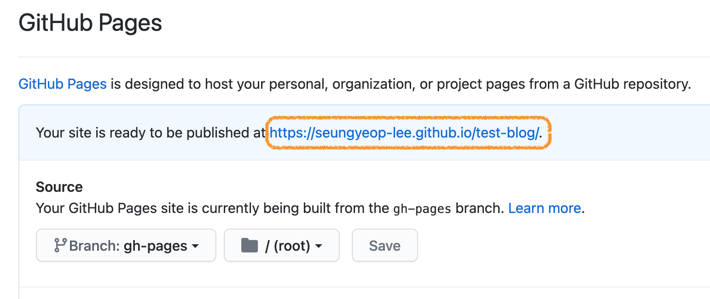Click the bold Source heading

pos(59,187)
